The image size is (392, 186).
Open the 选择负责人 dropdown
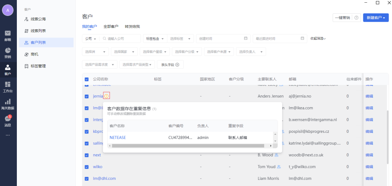coord(251,52)
